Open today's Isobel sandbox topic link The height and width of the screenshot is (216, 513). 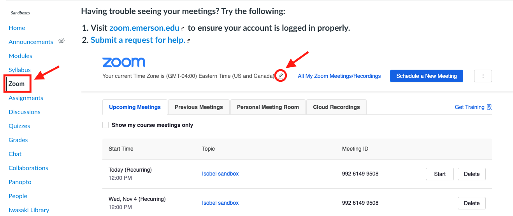coord(220,174)
